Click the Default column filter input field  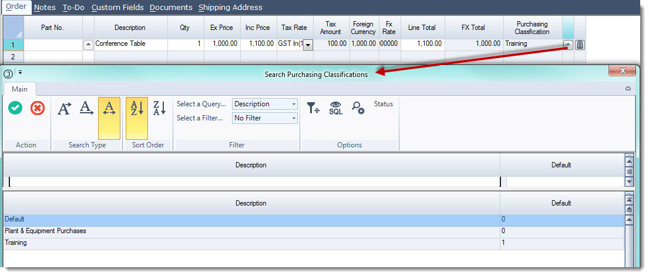565,181
